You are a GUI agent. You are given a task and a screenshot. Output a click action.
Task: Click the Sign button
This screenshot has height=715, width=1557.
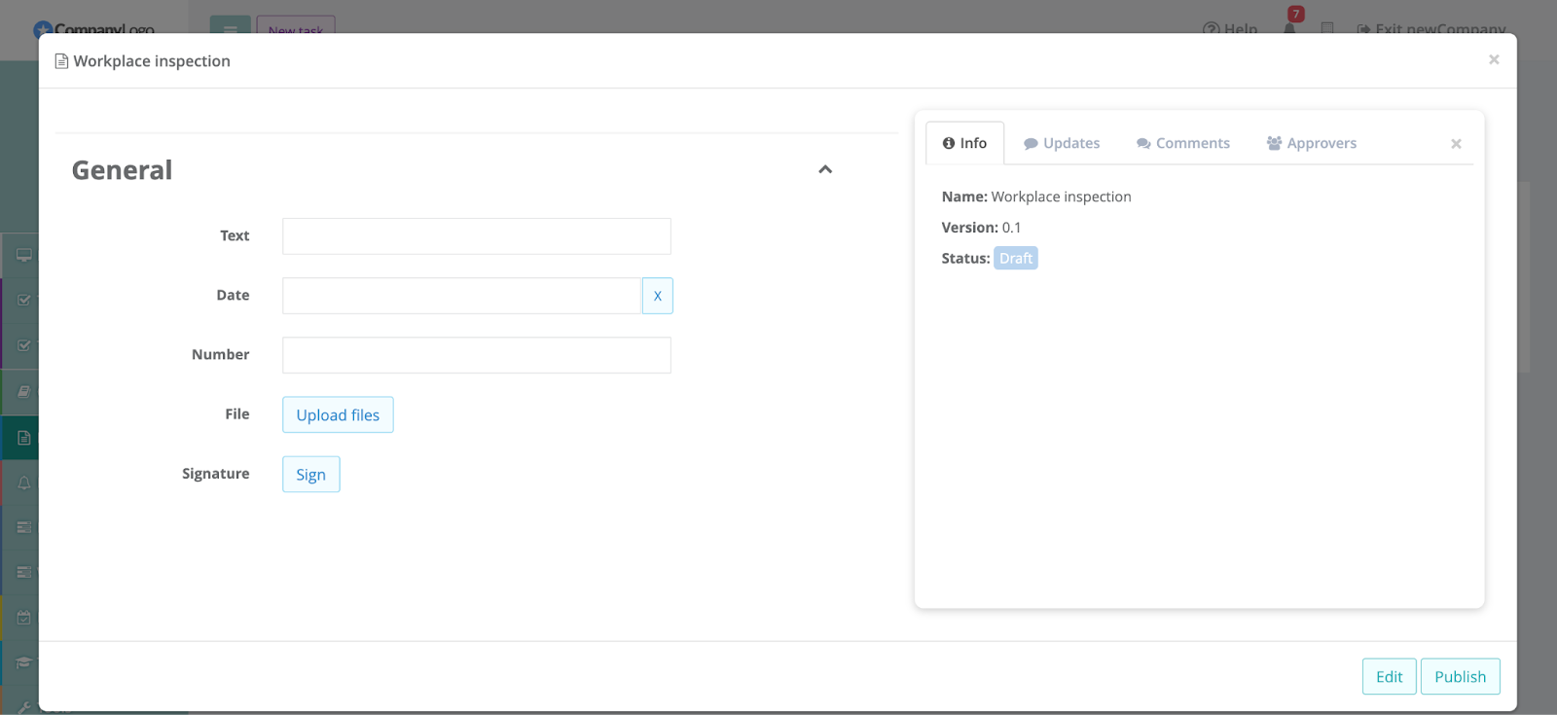click(311, 475)
